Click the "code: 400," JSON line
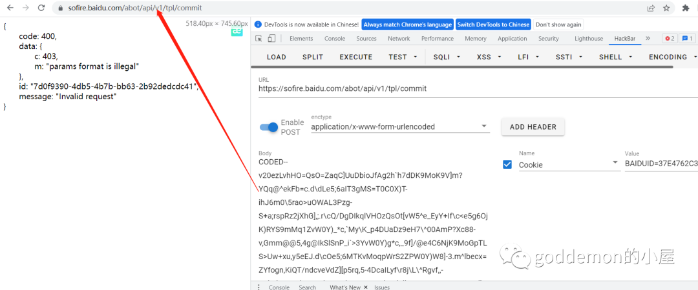 coord(38,37)
